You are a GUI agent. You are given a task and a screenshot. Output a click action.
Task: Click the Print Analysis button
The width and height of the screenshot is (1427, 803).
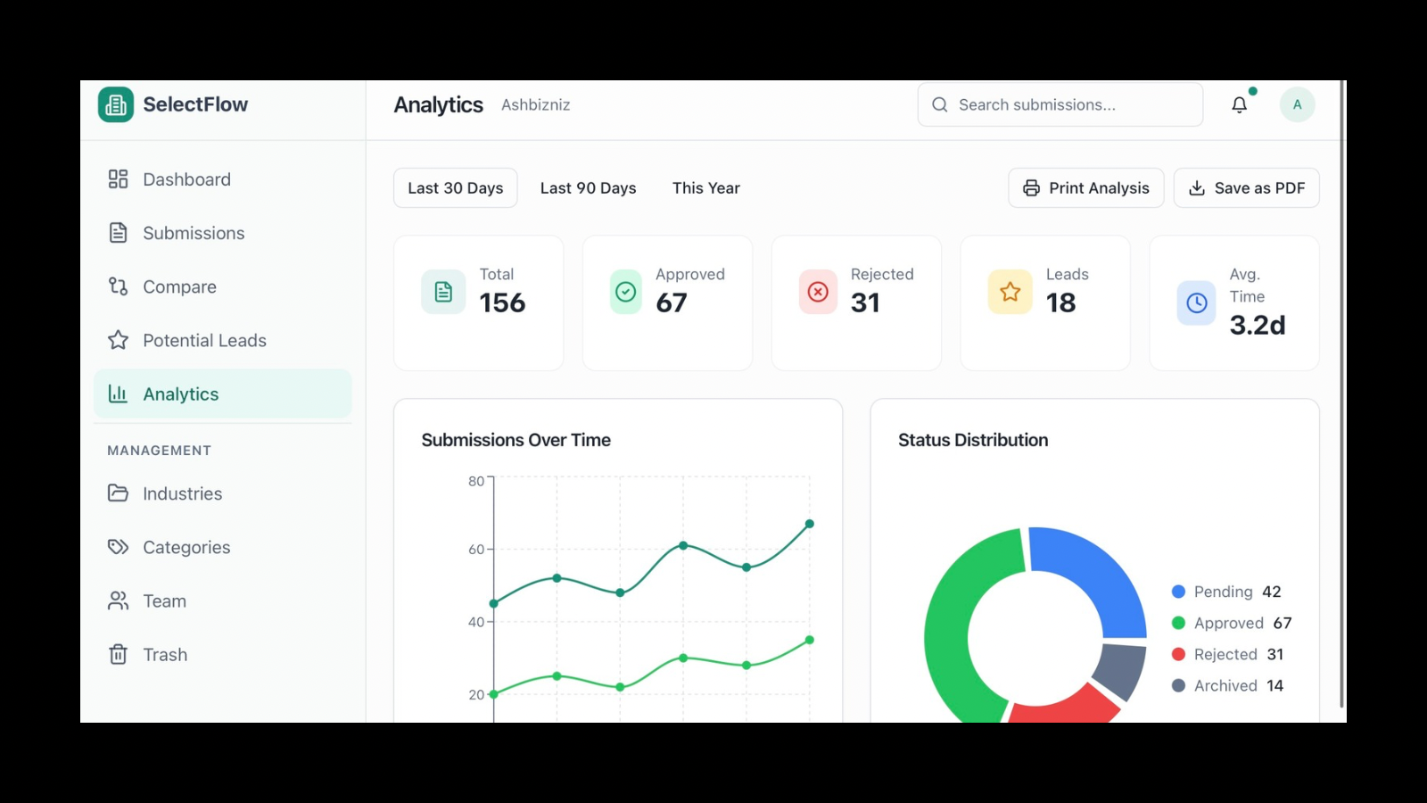1085,187
